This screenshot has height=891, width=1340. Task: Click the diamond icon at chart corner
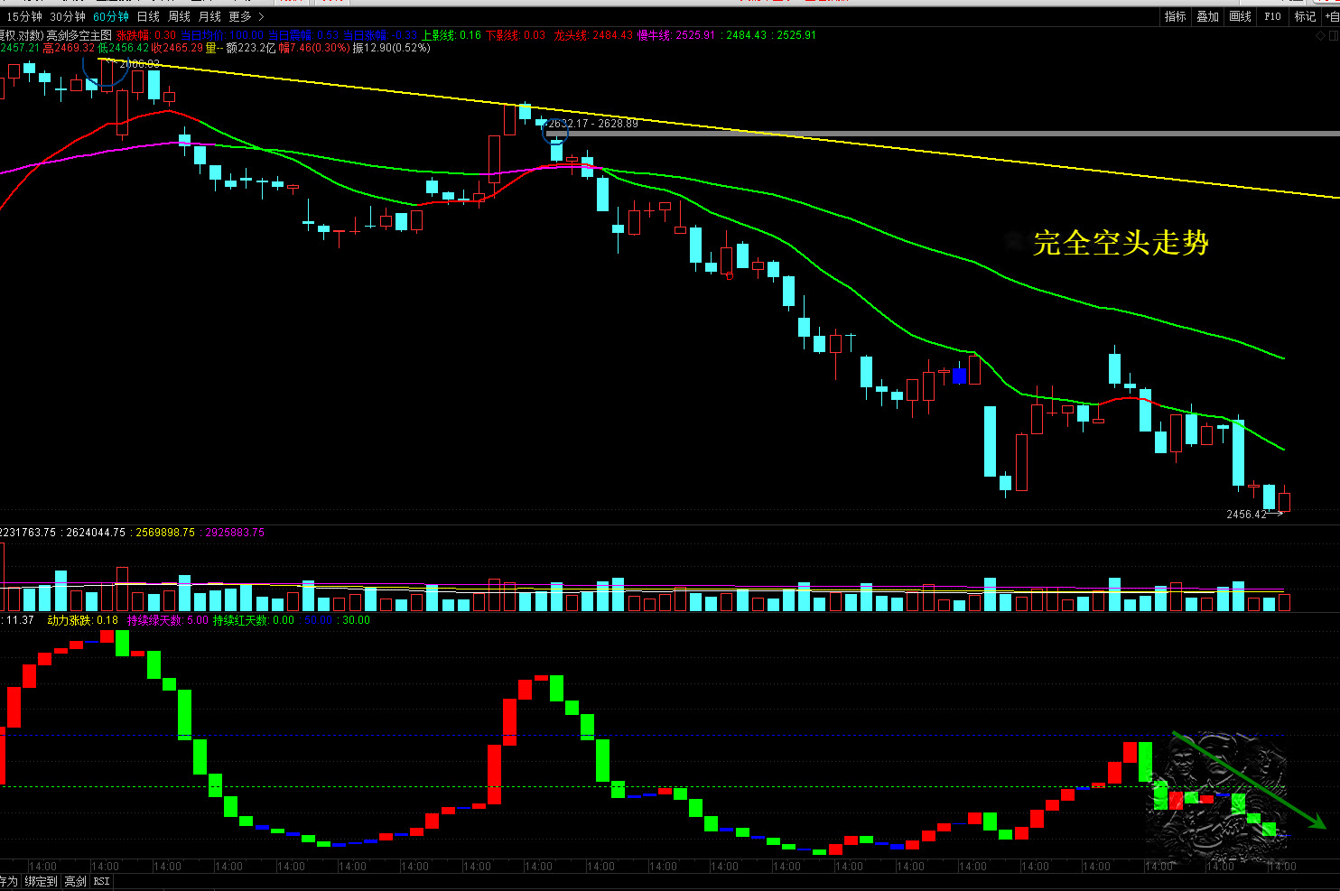click(1320, 36)
